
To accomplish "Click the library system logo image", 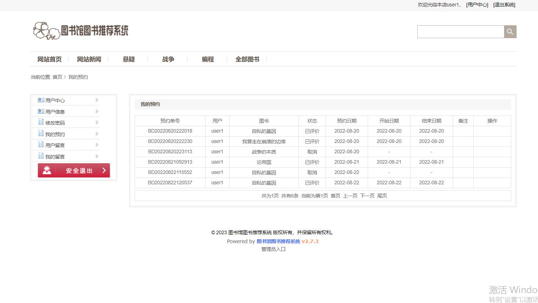I will (x=81, y=31).
